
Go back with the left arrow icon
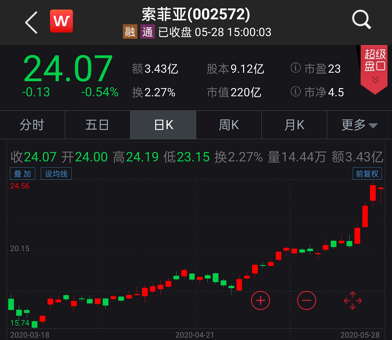point(32,22)
